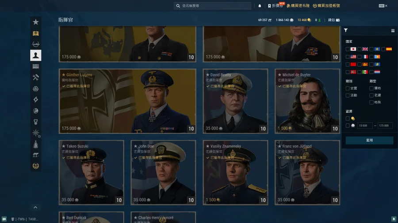Image resolution: width=398 pixels, height=223 pixels.
Task: Open the globe icon in the sidebar
Action: 36,111
